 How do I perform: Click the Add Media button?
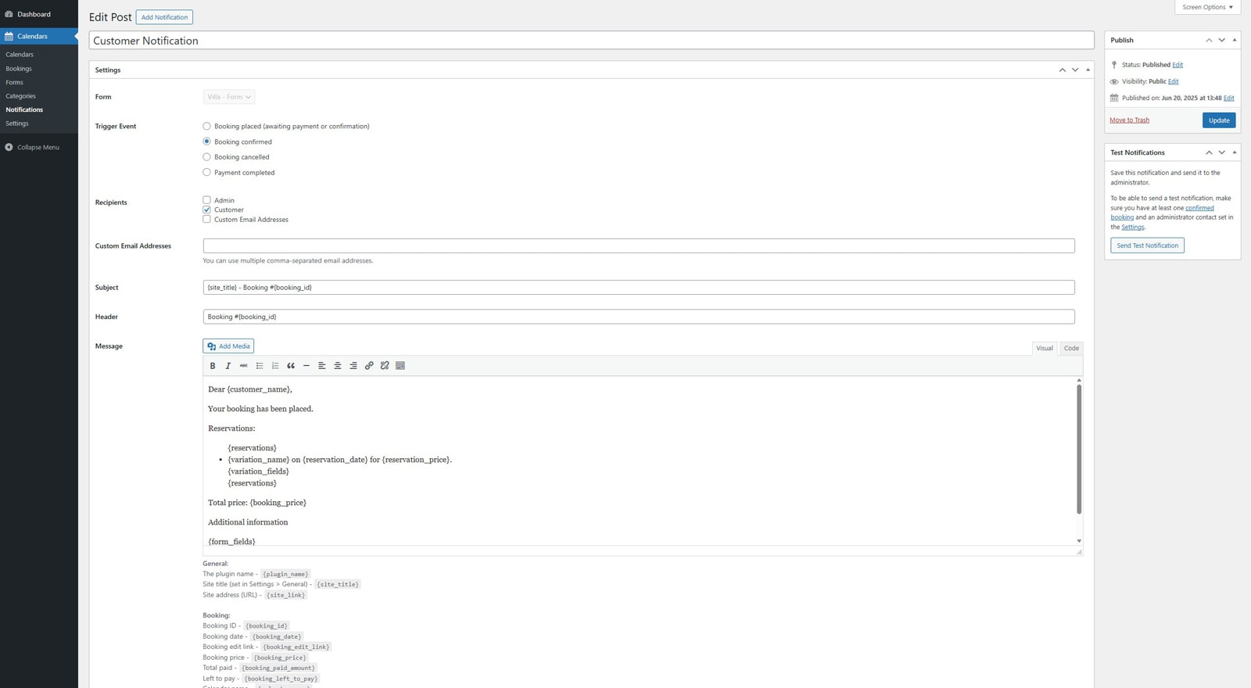point(228,346)
